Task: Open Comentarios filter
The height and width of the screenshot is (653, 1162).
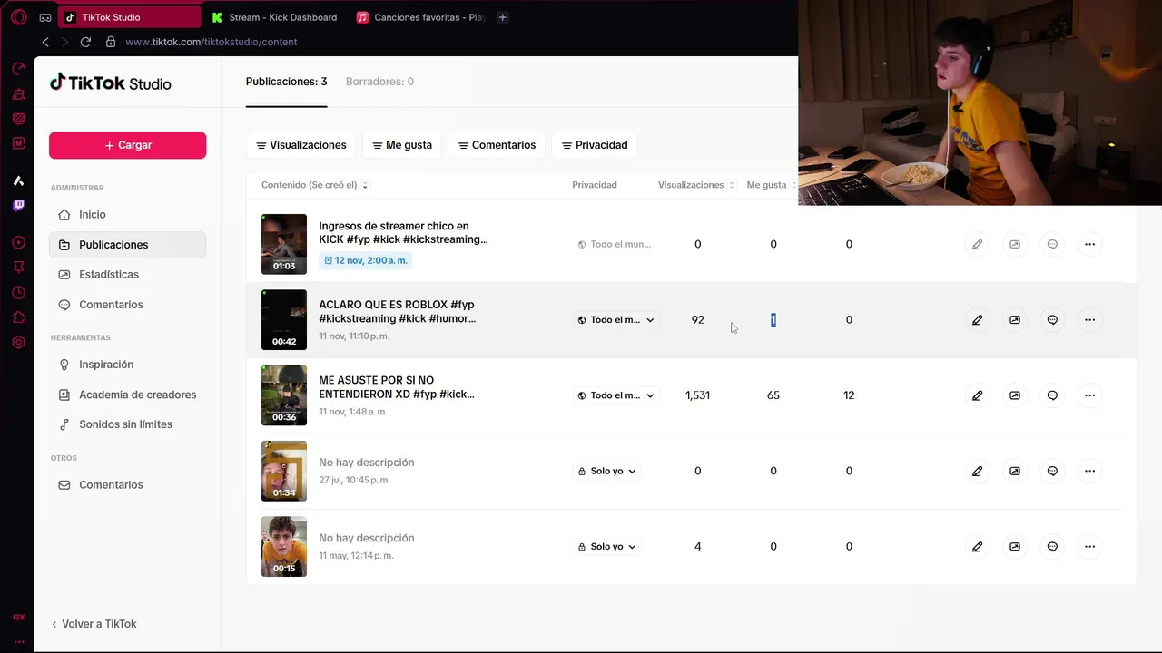Action: click(497, 145)
